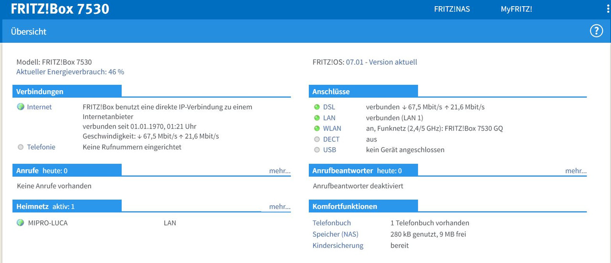This screenshot has width=611, height=263.
Task: Expand Anrufbeantworter via mehr... link
Action: 576,171
